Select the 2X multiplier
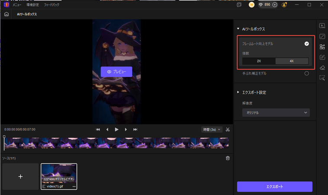The height and width of the screenshot is (195, 328). tap(259, 61)
